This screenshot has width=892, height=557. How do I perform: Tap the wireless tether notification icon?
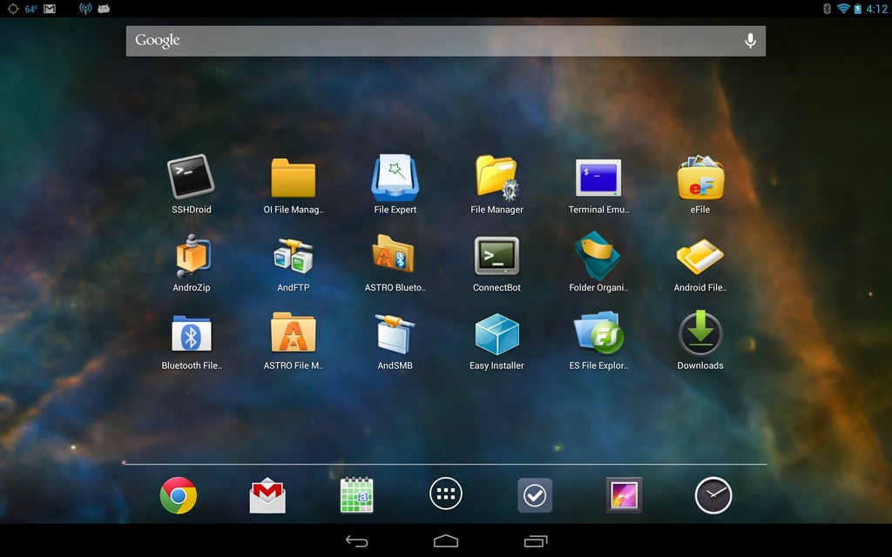tap(85, 9)
